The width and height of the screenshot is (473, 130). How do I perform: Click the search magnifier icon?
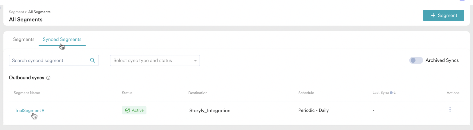[93, 60]
